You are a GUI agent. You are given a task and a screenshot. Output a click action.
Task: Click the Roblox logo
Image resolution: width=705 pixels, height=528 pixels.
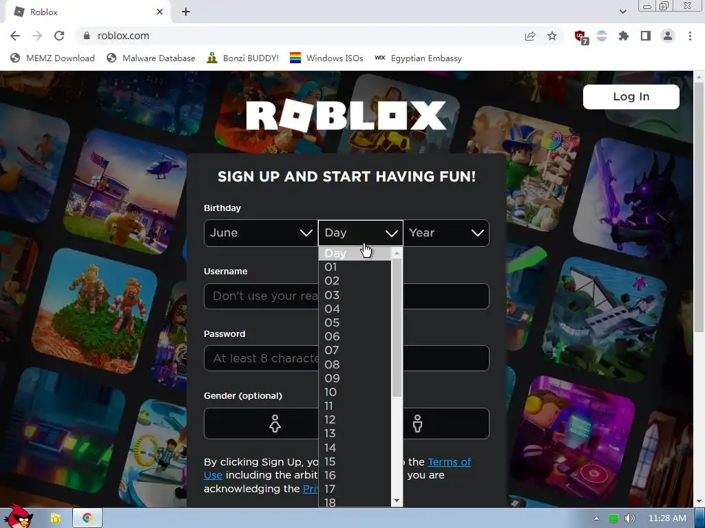point(346,115)
